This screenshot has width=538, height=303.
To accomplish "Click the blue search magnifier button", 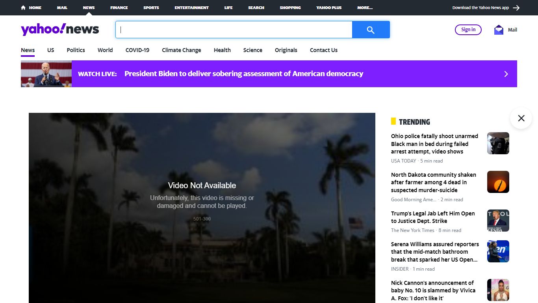I will (371, 30).
